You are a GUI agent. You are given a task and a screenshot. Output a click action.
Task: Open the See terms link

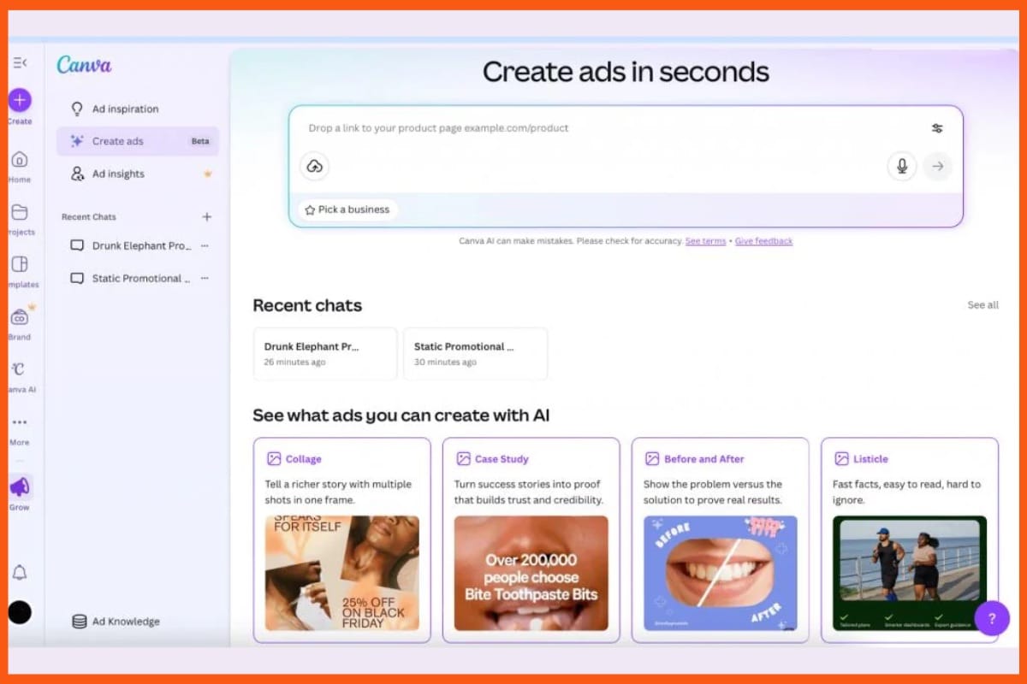[x=705, y=241]
